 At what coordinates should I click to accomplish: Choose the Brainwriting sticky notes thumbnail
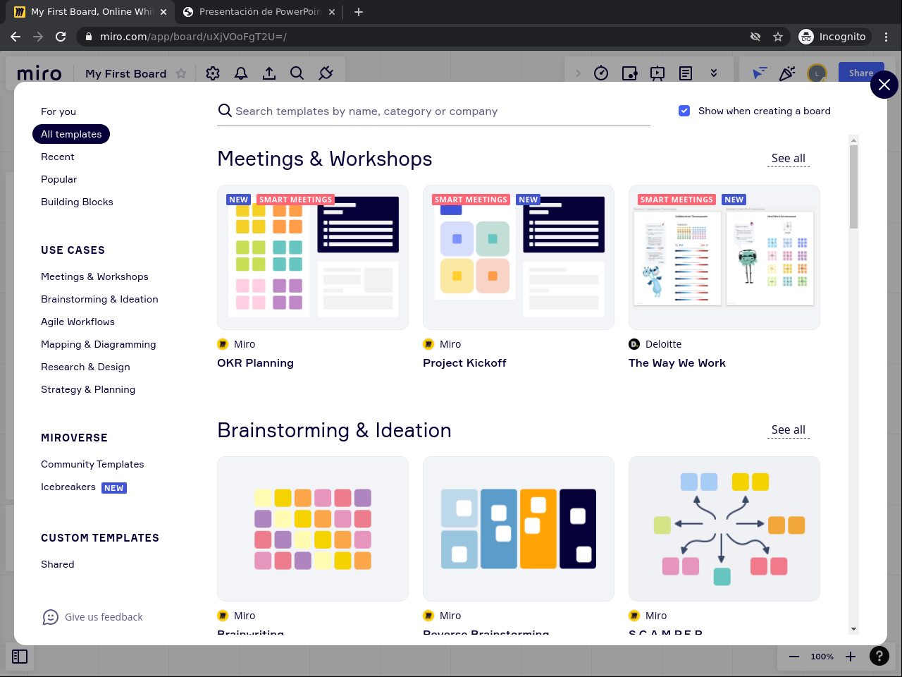313,529
